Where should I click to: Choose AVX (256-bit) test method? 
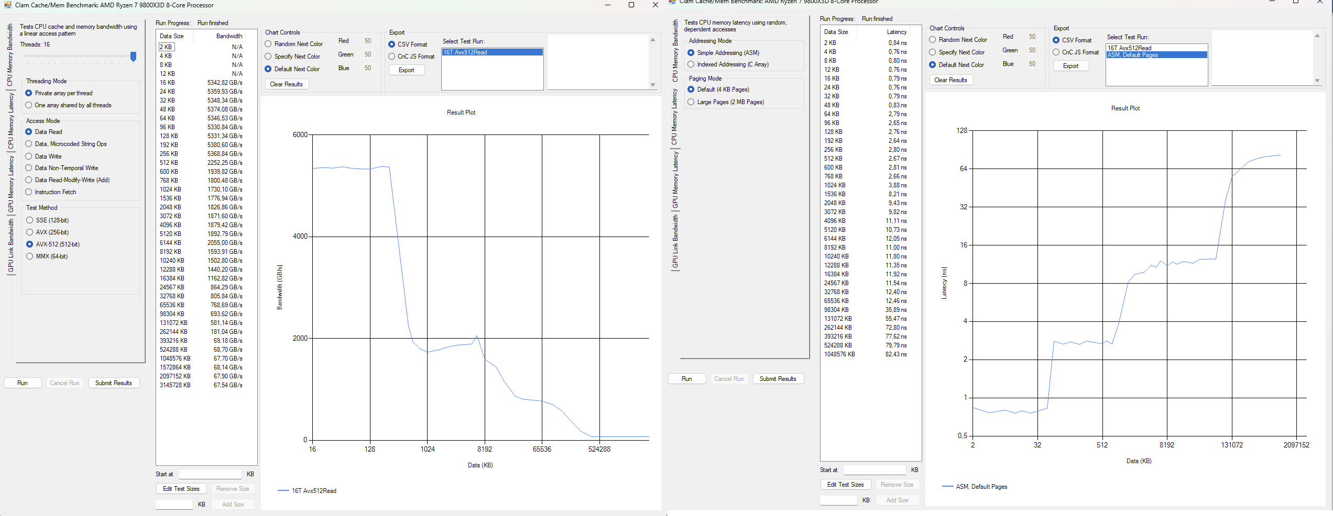click(48, 232)
